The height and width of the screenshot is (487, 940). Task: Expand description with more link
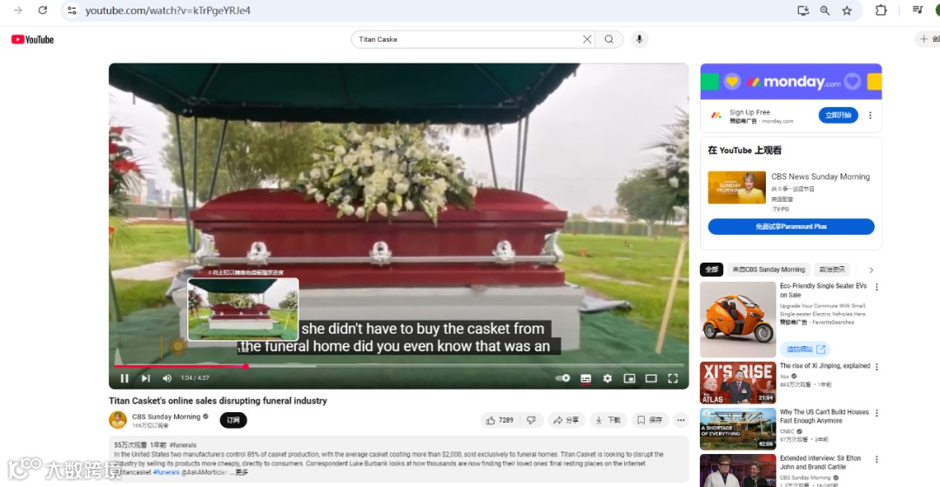point(242,472)
